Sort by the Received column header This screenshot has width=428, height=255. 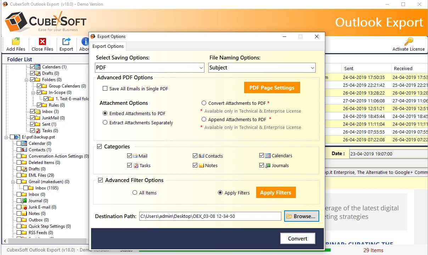pyautogui.click(x=410, y=68)
